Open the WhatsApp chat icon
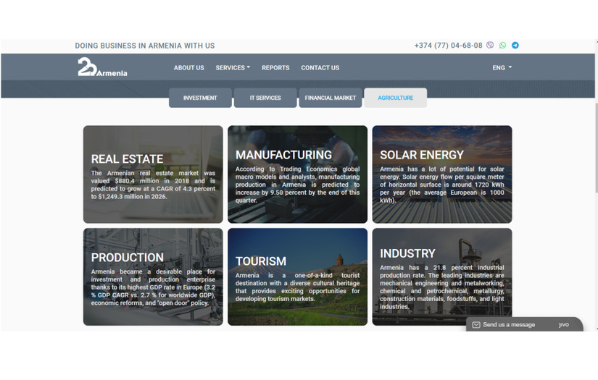The height and width of the screenshot is (380, 598). (502, 46)
